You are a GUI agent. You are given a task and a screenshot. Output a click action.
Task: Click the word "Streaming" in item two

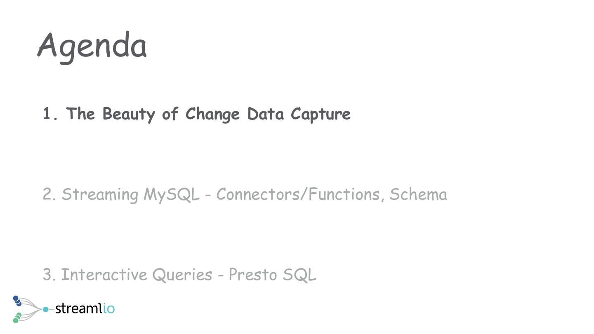point(100,194)
